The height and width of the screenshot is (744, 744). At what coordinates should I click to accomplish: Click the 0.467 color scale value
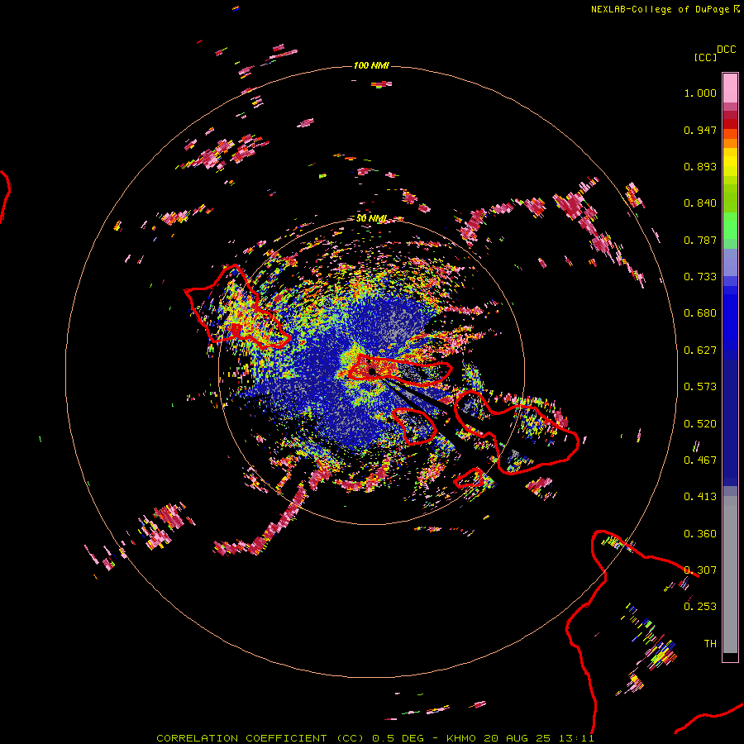700,460
